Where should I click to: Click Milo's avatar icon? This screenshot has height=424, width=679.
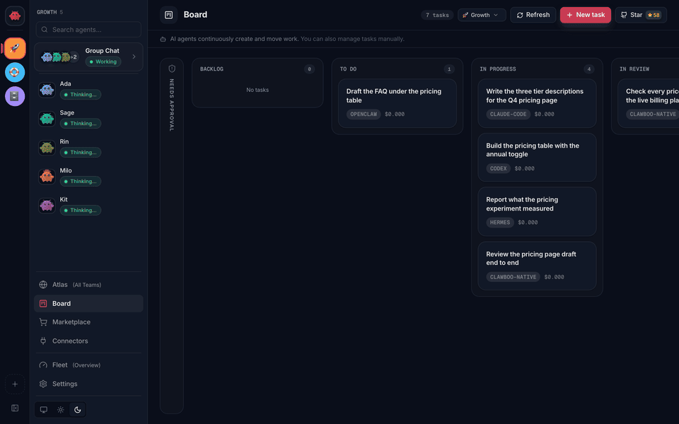coord(47,177)
